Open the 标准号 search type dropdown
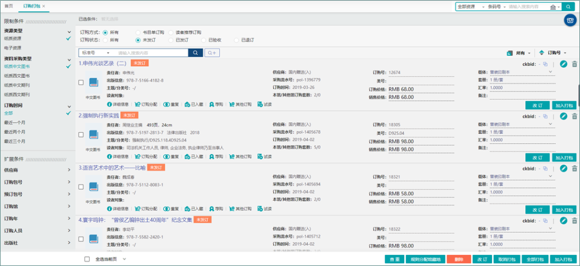Screen dimensions: 580x266 [x=96, y=53]
